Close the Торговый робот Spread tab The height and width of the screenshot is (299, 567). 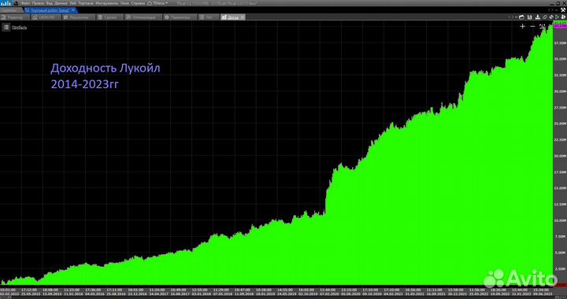coord(73,10)
